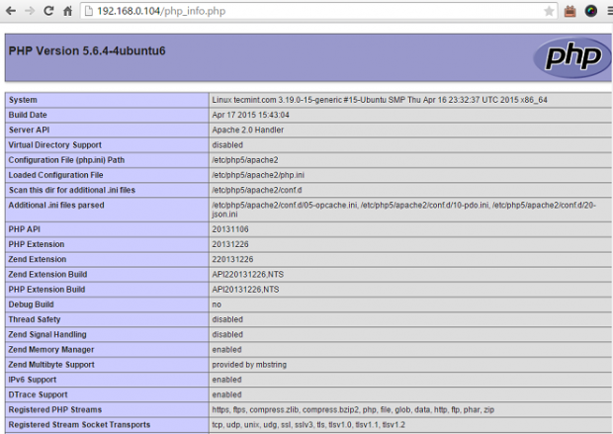Viewport: 613px width, 434px height.
Task: Select the API20131226,NTS value
Action: tap(245, 290)
